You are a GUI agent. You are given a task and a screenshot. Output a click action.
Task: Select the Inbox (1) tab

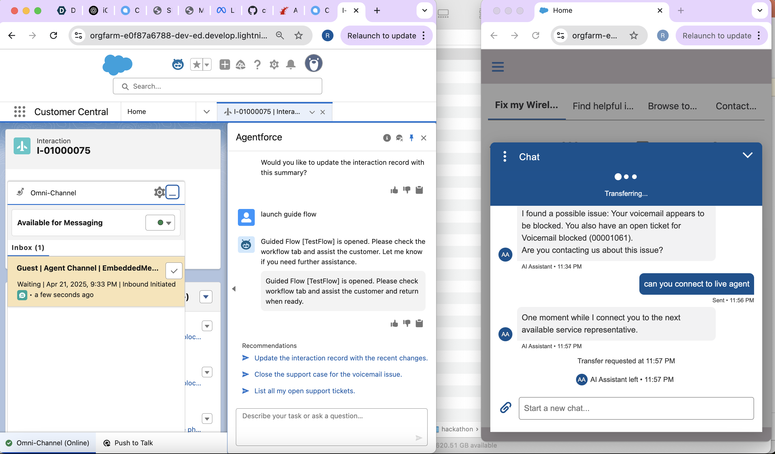pyautogui.click(x=28, y=247)
